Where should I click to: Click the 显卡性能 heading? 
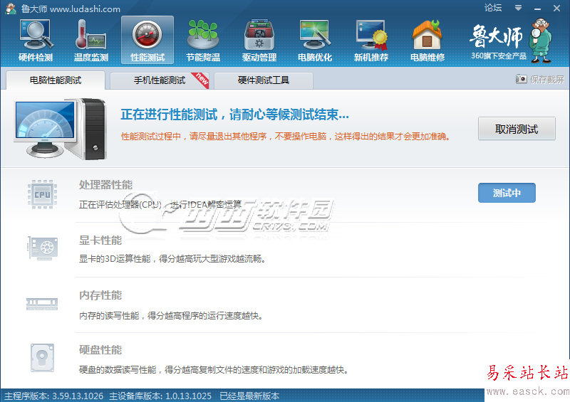coord(100,240)
